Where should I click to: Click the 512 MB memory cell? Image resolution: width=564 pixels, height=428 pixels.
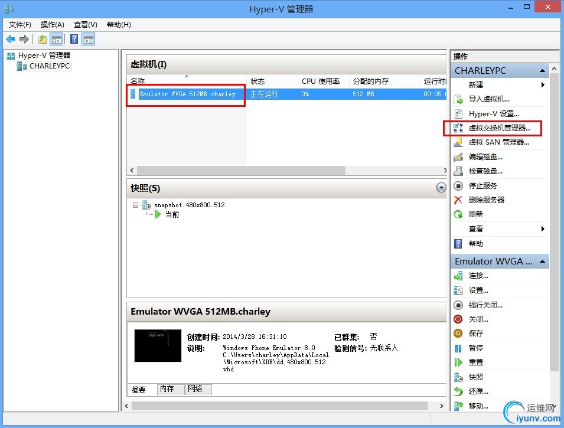click(363, 94)
